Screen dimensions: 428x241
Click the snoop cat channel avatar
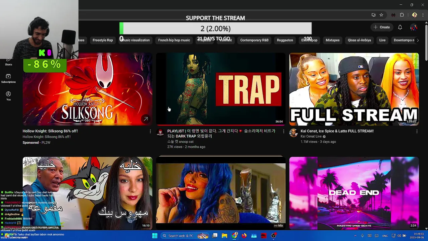pos(160,133)
